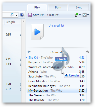
Task: Click the blue Help question mark icon
Action: point(22,15)
